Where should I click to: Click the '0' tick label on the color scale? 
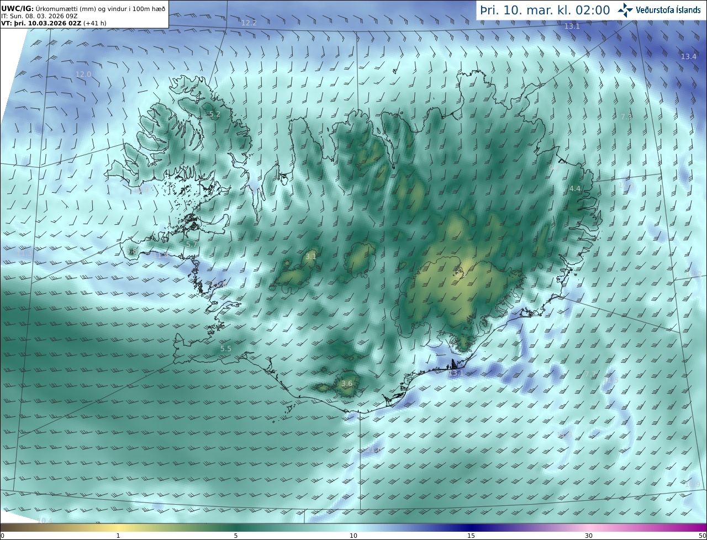point(2,536)
